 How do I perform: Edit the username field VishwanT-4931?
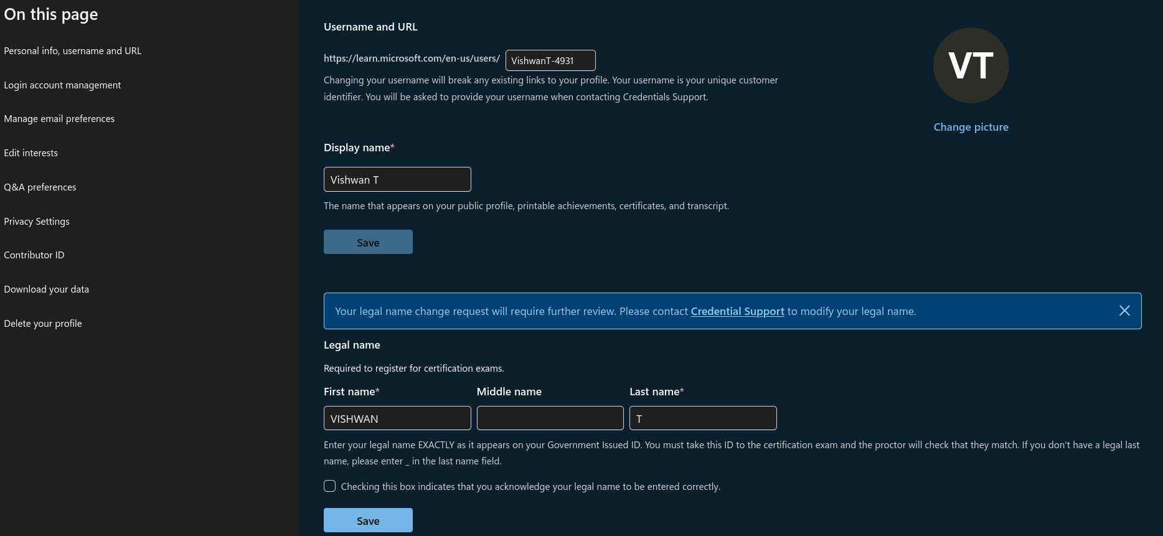point(550,60)
